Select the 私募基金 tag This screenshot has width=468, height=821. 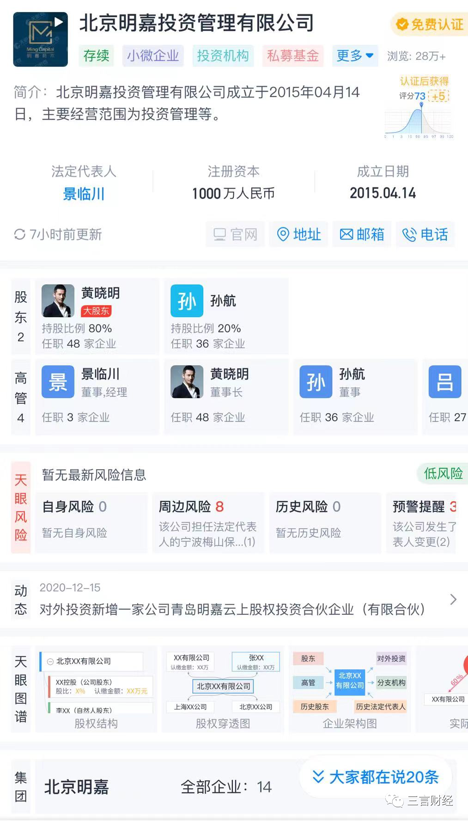(x=292, y=56)
